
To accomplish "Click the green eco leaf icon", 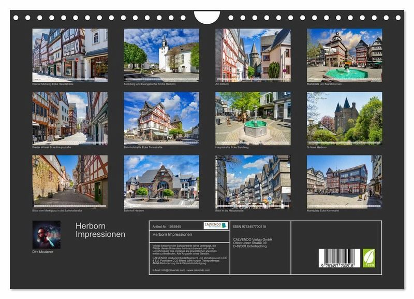I will pyautogui.click(x=369, y=258).
